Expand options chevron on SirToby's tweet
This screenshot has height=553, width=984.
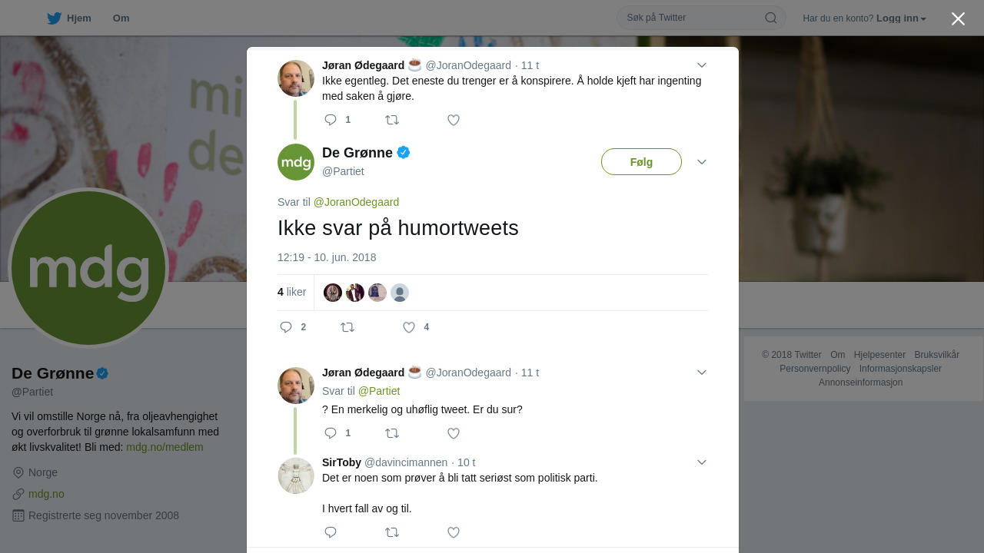[x=702, y=462]
